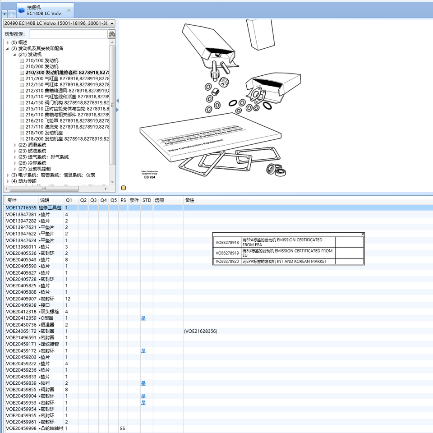This screenshot has width=433, height=433.
Task: Expand the (27) 发动机控制 node
Action: click(15, 169)
